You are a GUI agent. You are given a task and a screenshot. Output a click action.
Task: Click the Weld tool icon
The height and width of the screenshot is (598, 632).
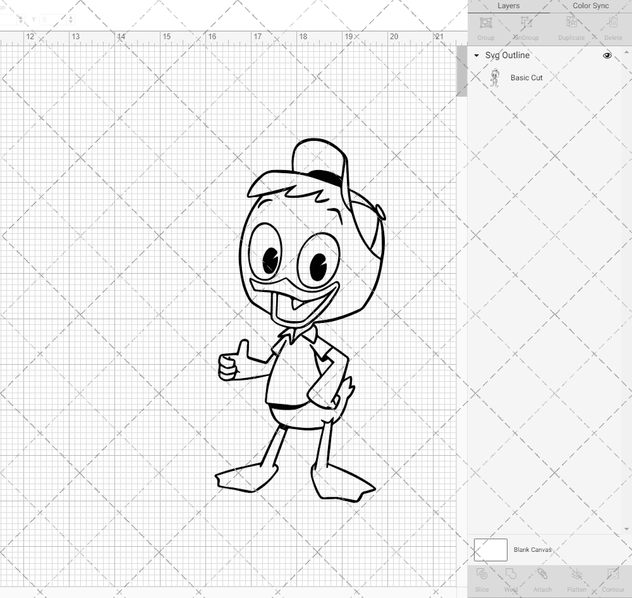tap(511, 574)
